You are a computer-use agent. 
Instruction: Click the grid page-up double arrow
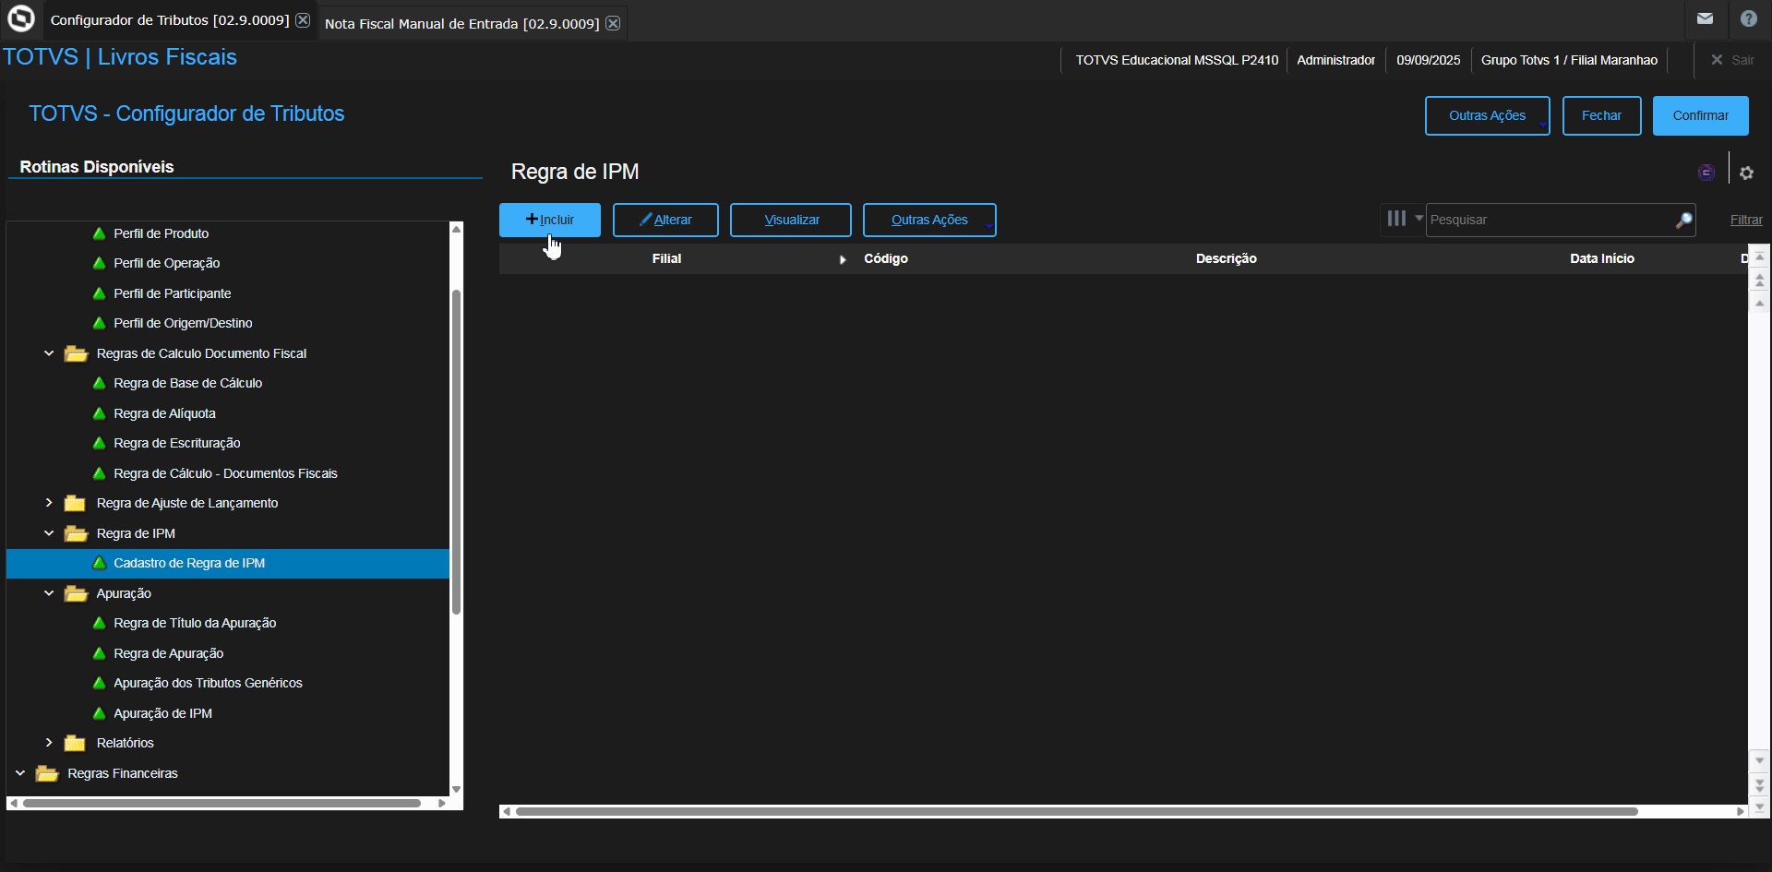[1759, 280]
